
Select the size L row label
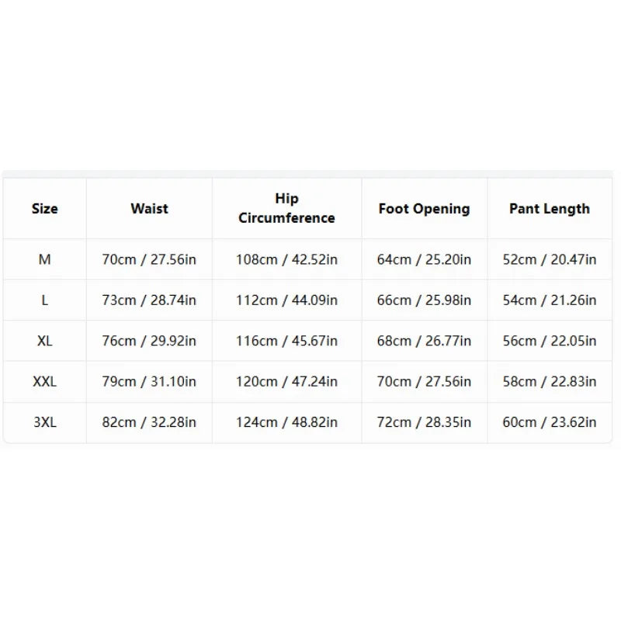click(45, 300)
